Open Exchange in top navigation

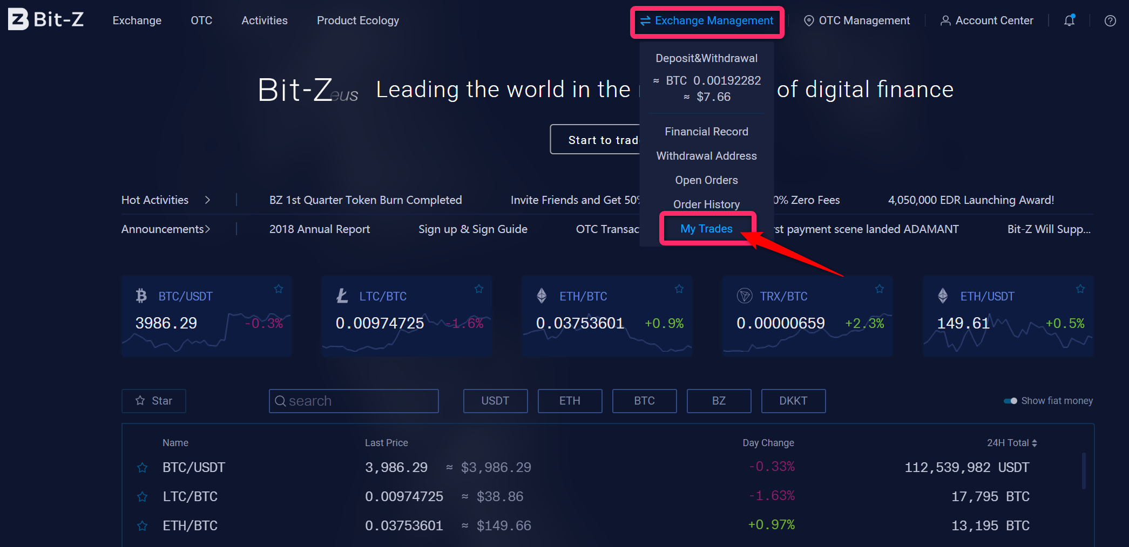[137, 20]
